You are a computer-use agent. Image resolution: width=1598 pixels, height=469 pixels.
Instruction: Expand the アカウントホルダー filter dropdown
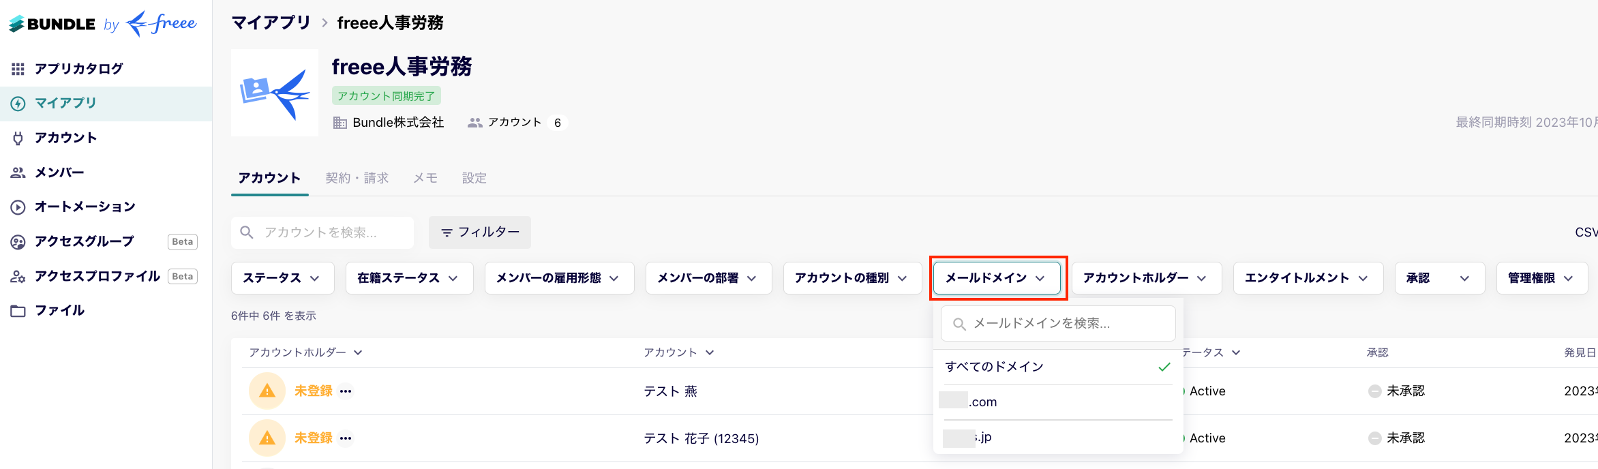1147,278
